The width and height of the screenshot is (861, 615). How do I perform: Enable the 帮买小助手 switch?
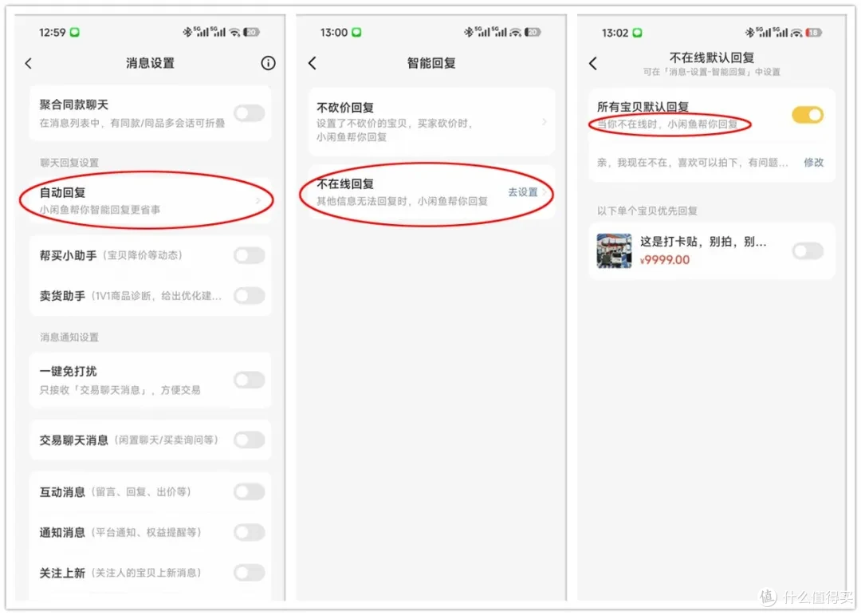tap(250, 255)
